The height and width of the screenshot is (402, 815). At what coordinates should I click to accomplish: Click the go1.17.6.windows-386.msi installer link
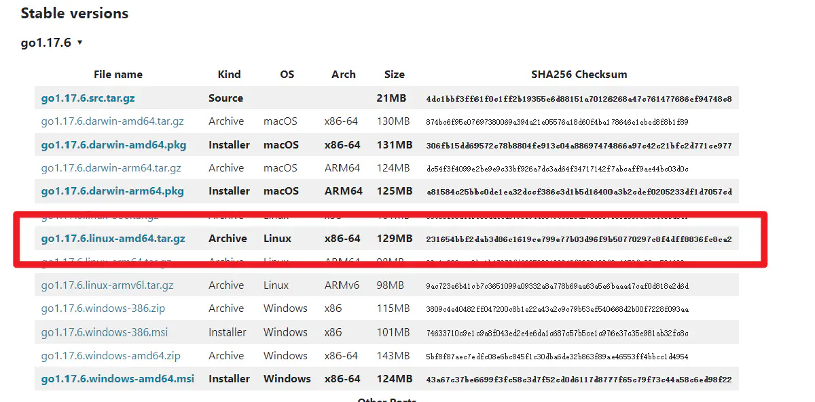click(104, 332)
